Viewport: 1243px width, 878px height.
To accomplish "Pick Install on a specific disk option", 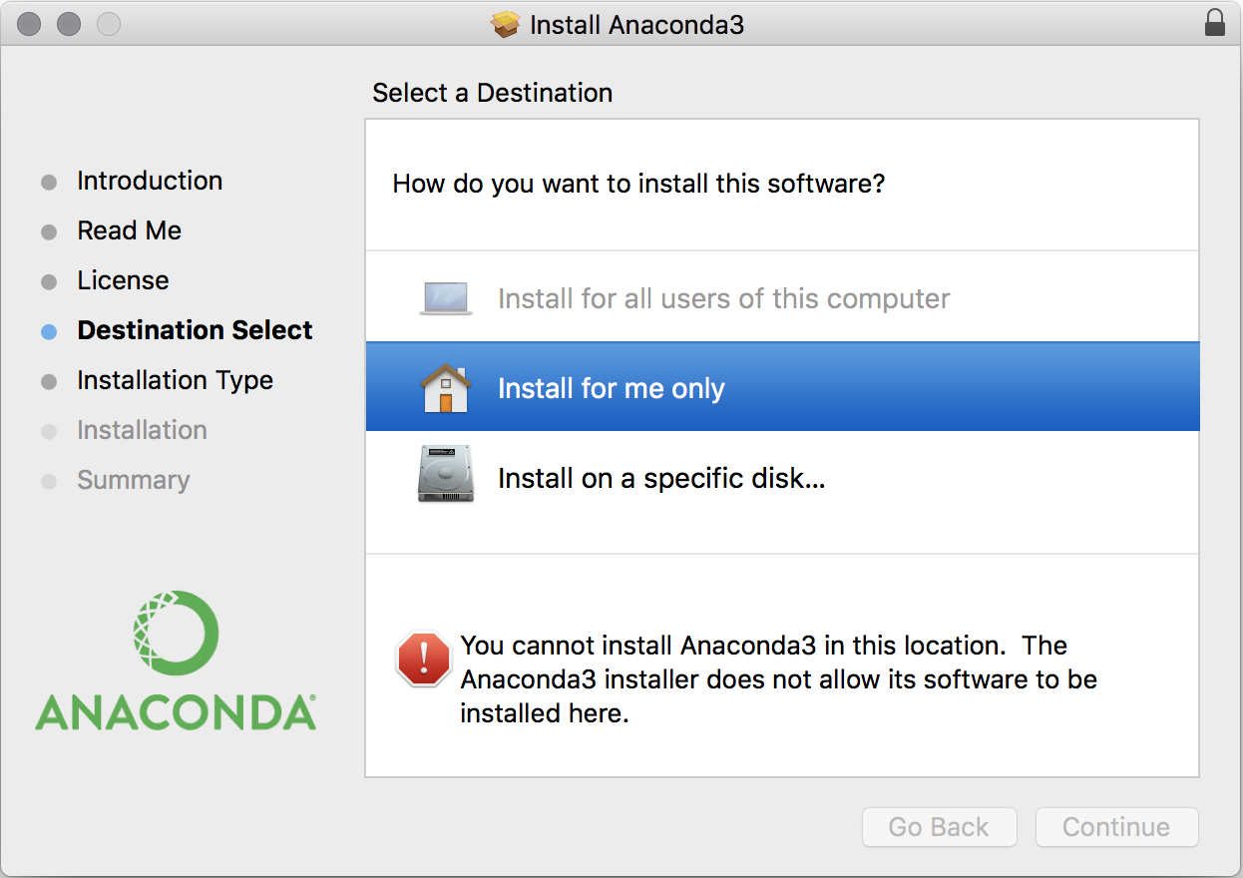I will (x=661, y=477).
